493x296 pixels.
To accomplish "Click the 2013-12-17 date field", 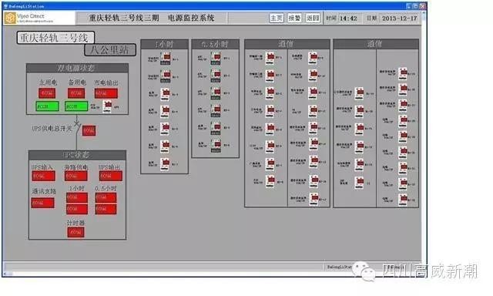I will (x=400, y=18).
